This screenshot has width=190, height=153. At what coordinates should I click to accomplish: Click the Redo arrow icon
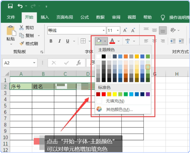tap(33, 6)
